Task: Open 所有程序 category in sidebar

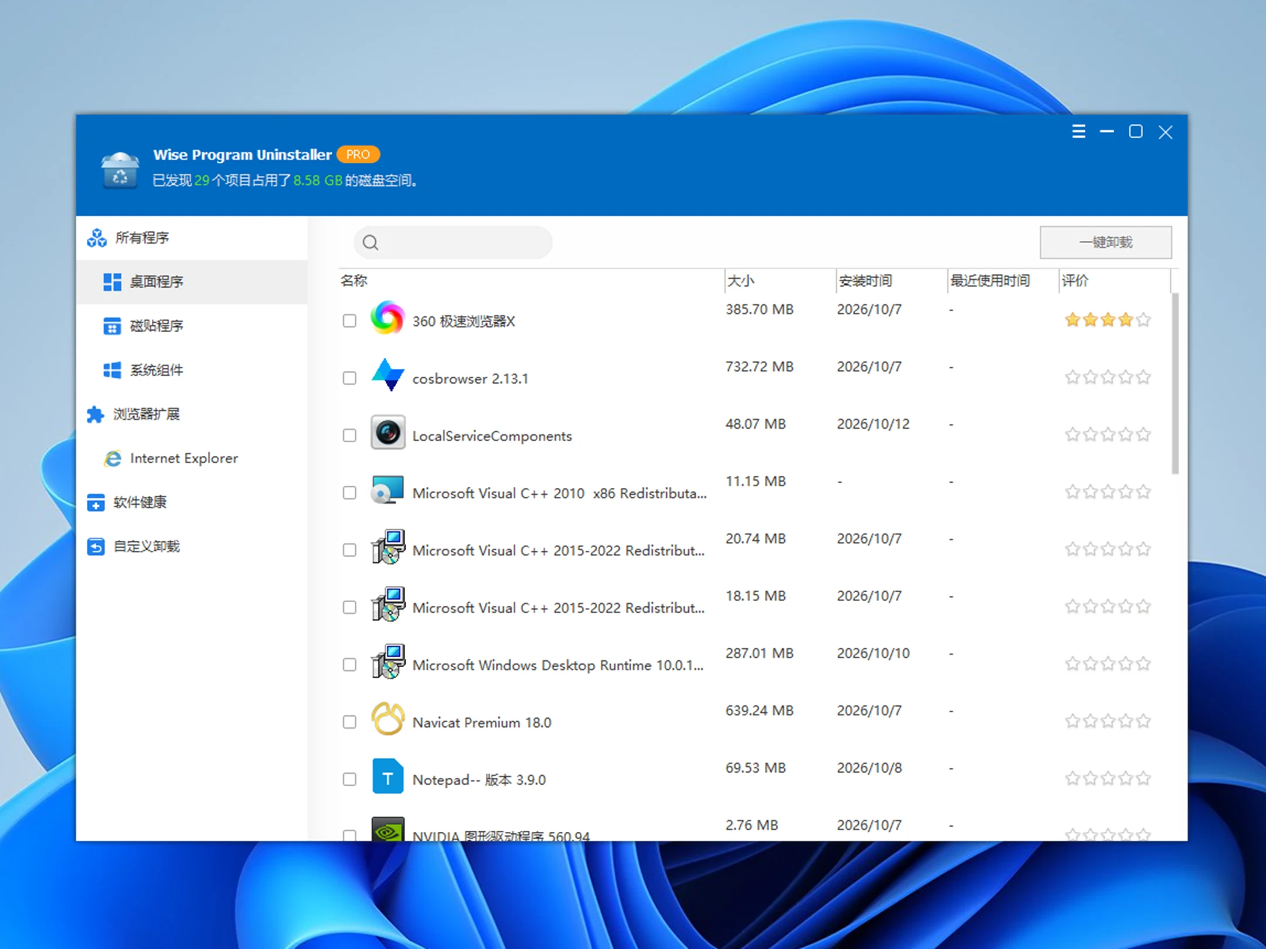Action: [192, 238]
